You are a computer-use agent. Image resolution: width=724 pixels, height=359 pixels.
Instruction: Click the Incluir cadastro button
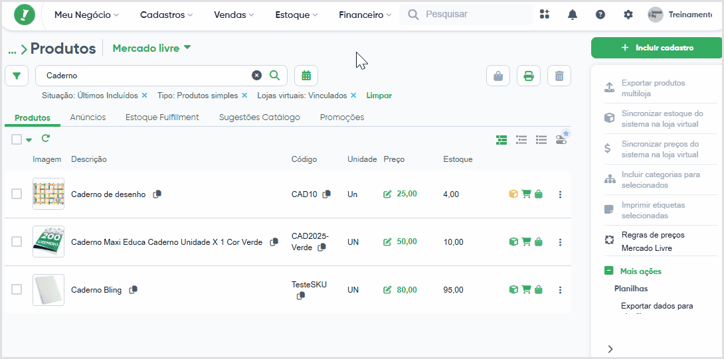pyautogui.click(x=658, y=48)
